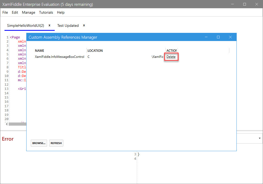
Task: Click line number 13 in the editor
Action: 6,89
